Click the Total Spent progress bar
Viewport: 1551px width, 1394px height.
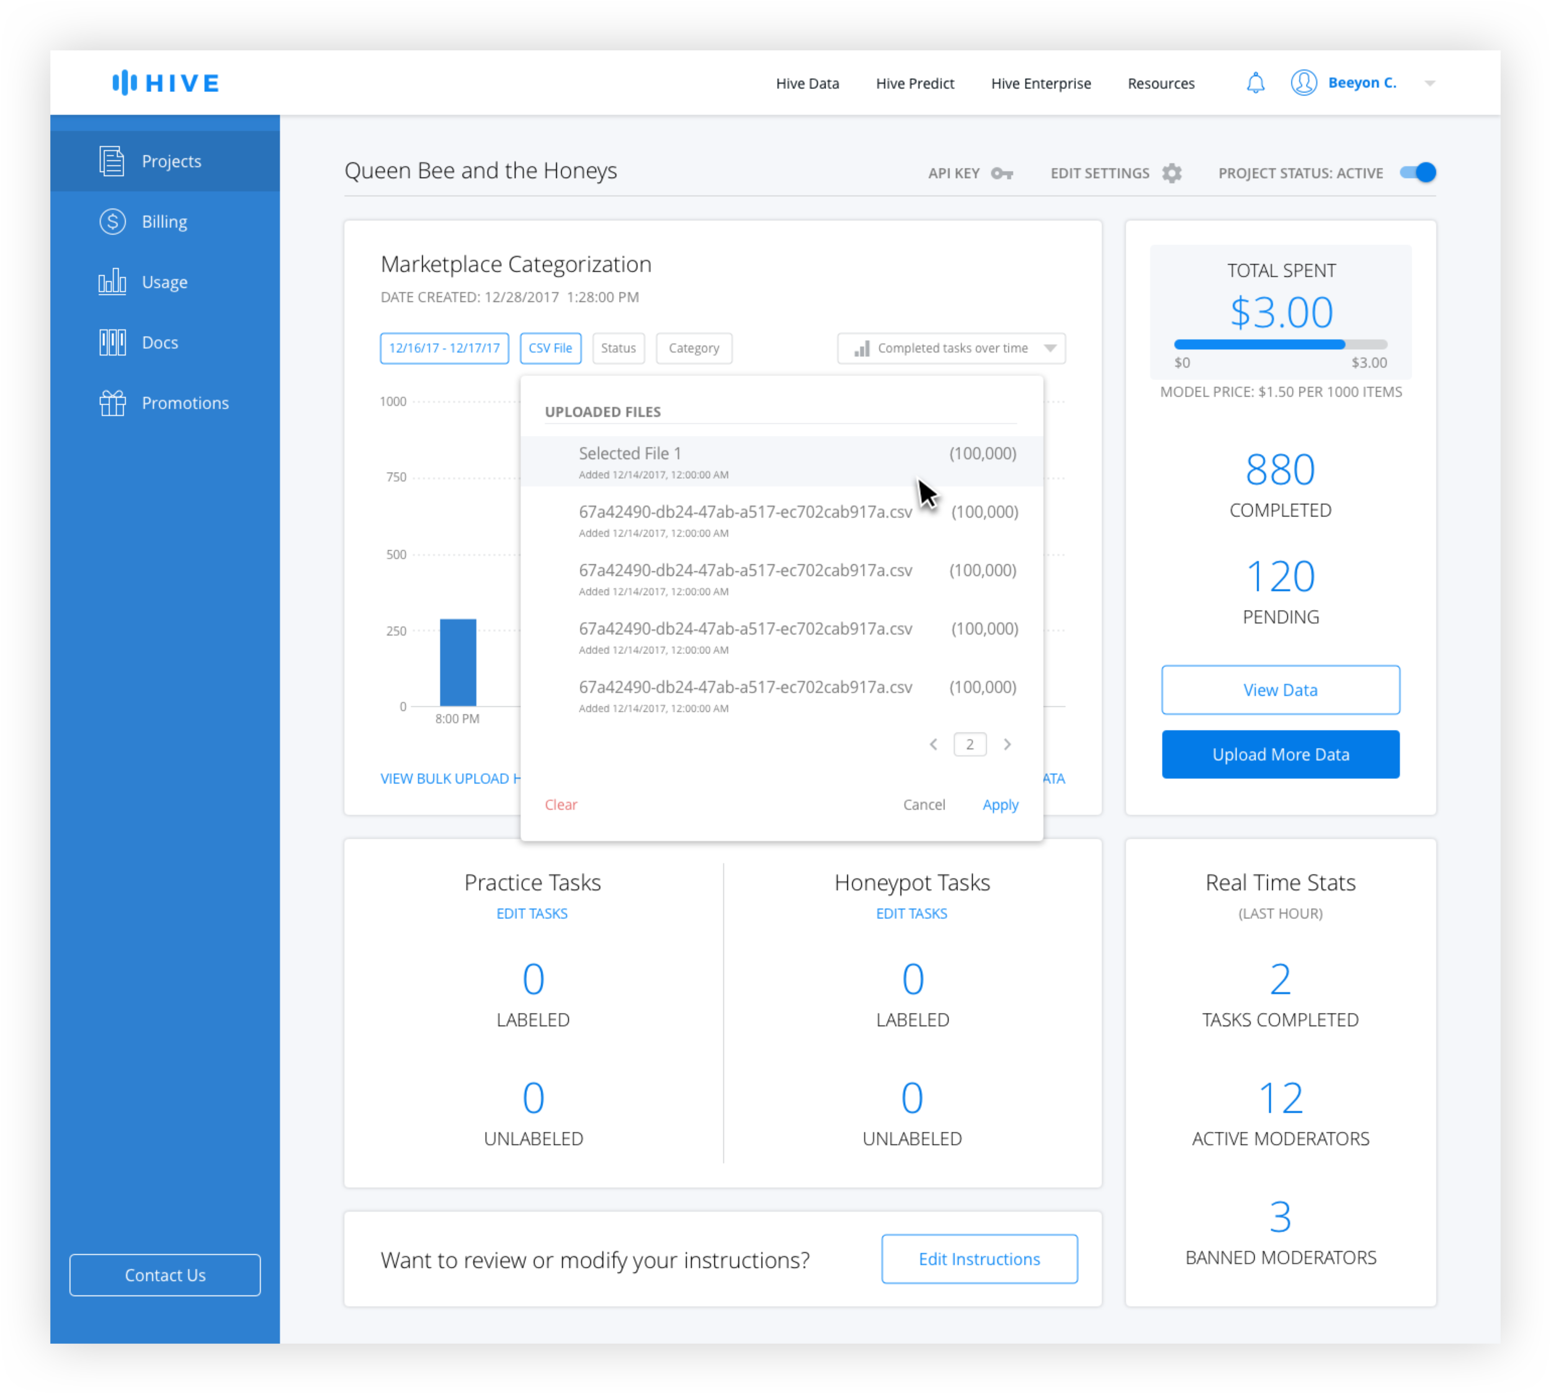1280,345
